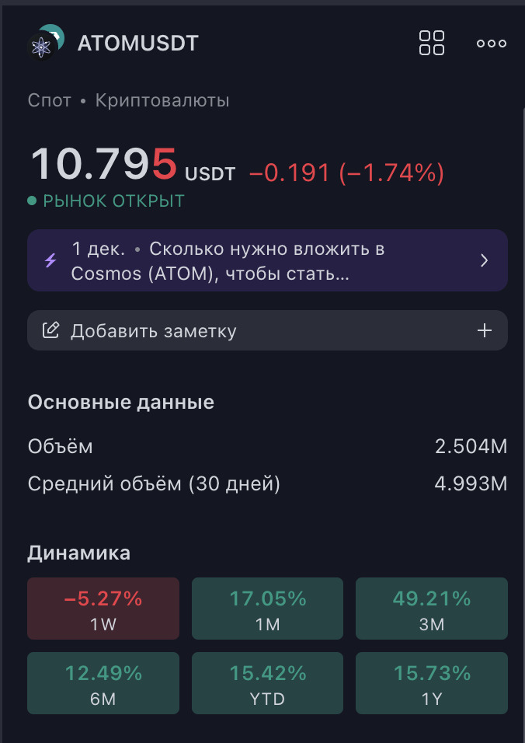Select the YTD performance tile

(267, 682)
